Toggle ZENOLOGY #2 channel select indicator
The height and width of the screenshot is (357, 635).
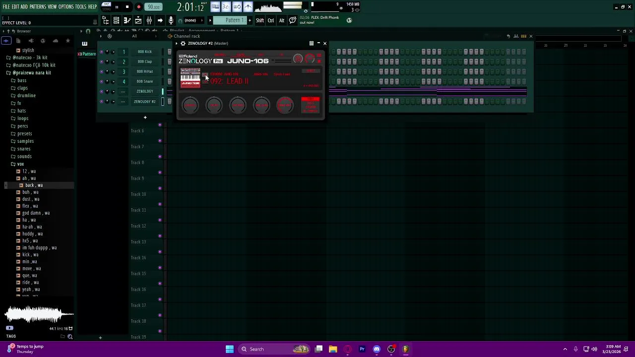[163, 101]
